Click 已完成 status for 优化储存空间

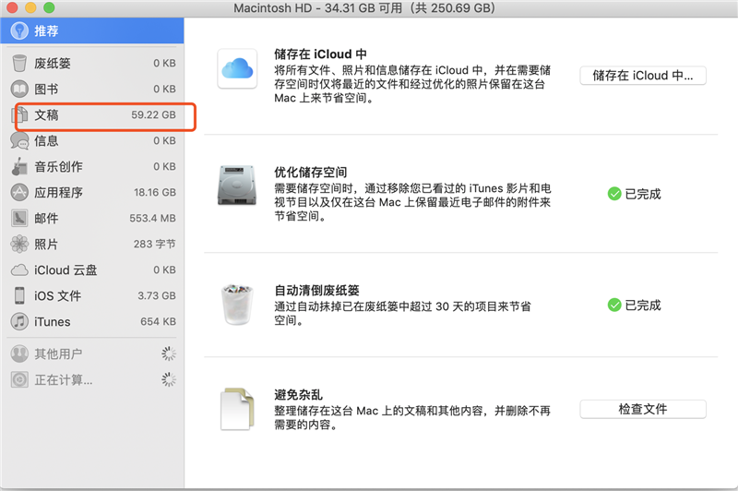(x=643, y=194)
